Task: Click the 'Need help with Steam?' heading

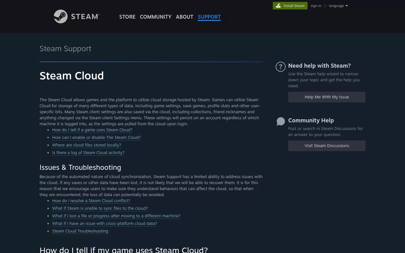Action: click(320, 66)
